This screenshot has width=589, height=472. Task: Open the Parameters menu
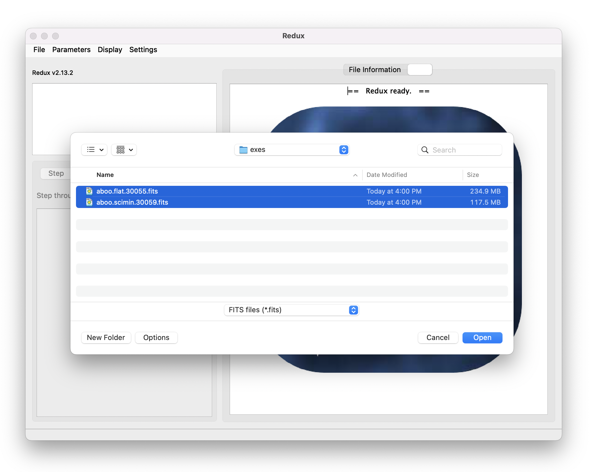71,49
